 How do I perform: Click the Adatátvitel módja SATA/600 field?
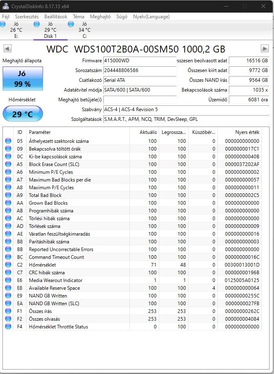(140, 90)
